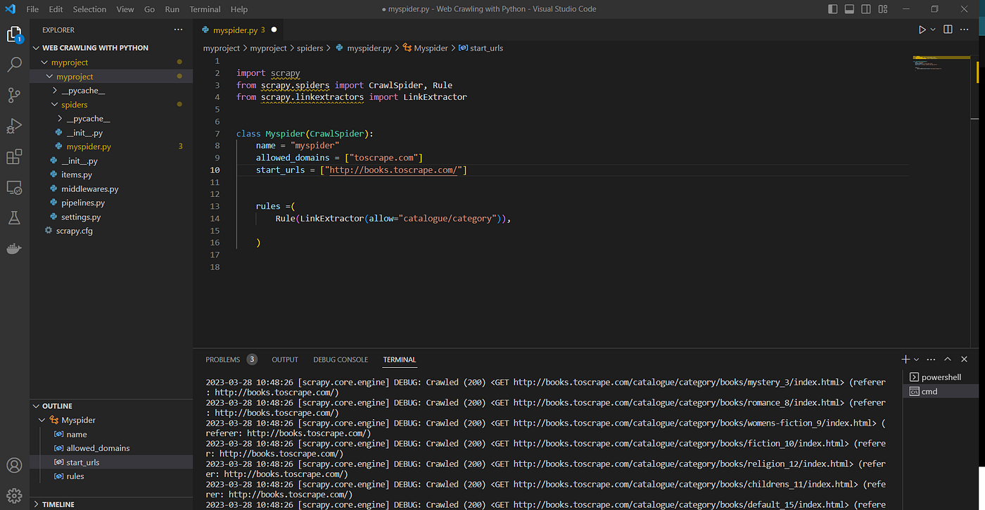Open the Testing flask icon view

click(14, 218)
